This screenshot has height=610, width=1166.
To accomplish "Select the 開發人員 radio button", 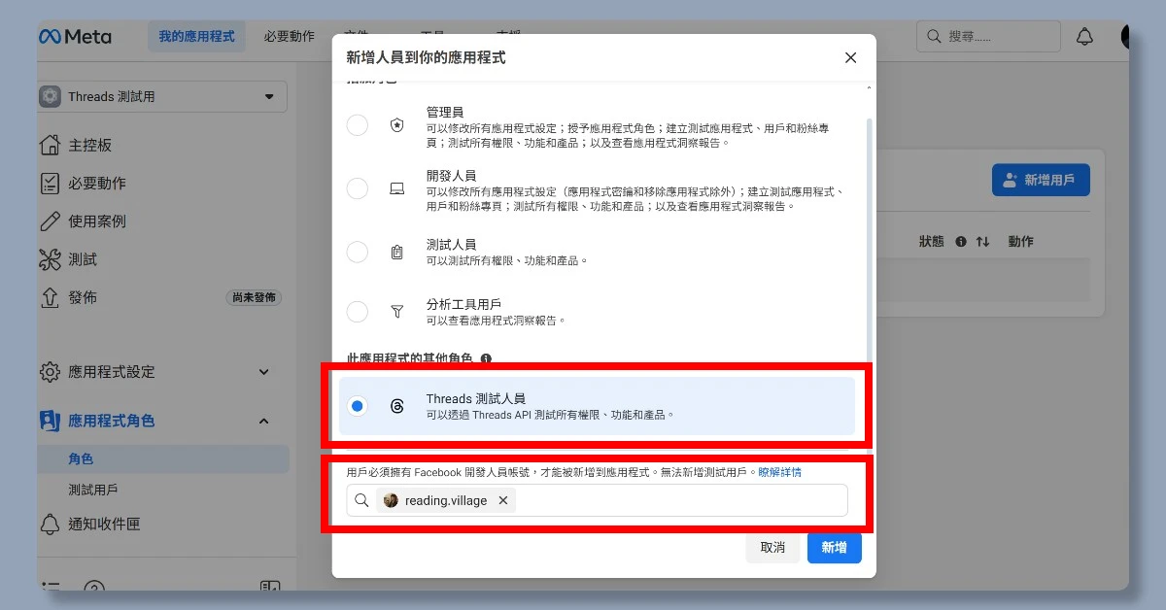I will 358,188.
